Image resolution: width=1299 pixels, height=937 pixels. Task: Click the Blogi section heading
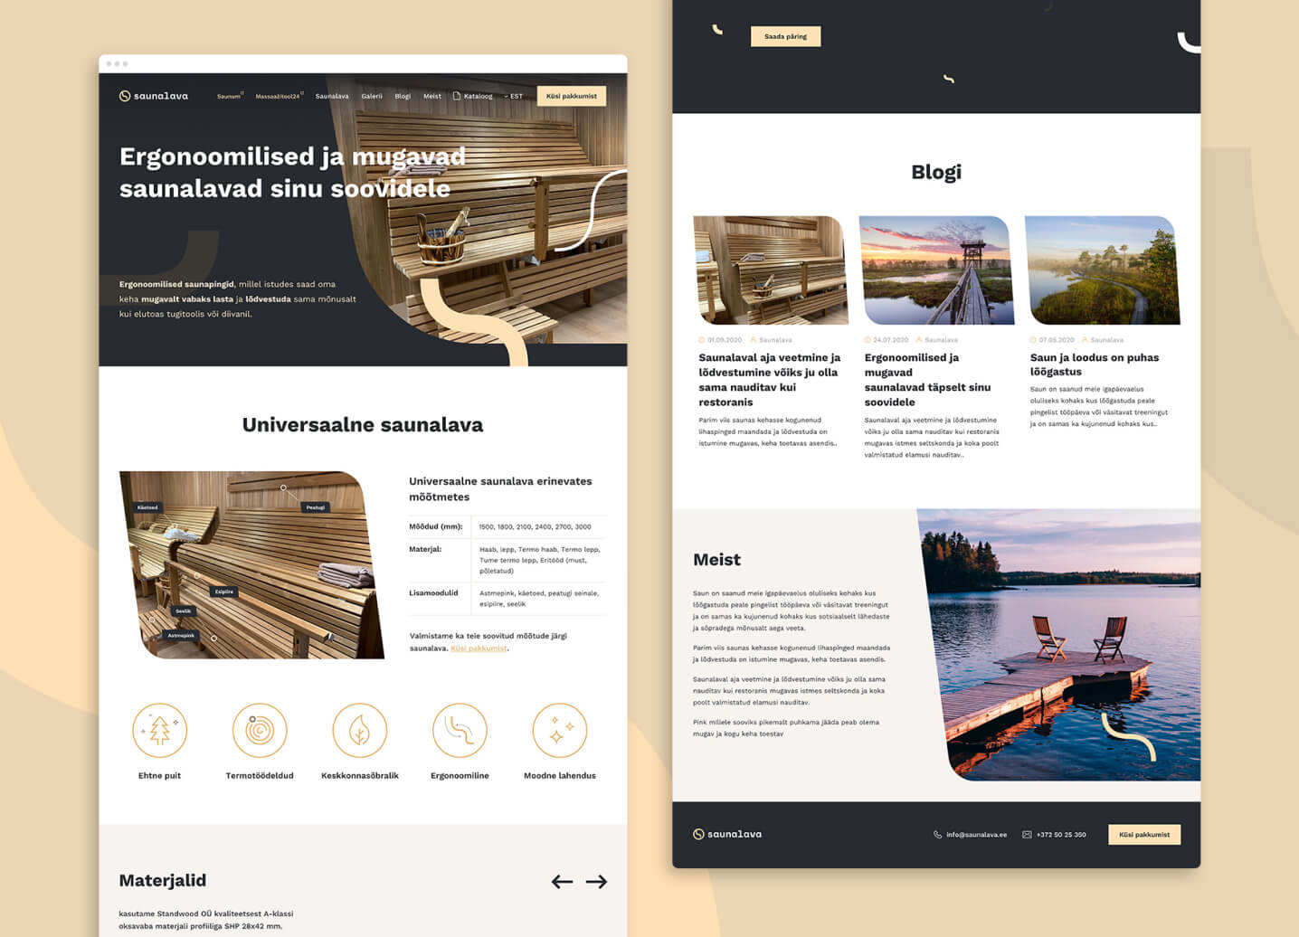tap(936, 172)
